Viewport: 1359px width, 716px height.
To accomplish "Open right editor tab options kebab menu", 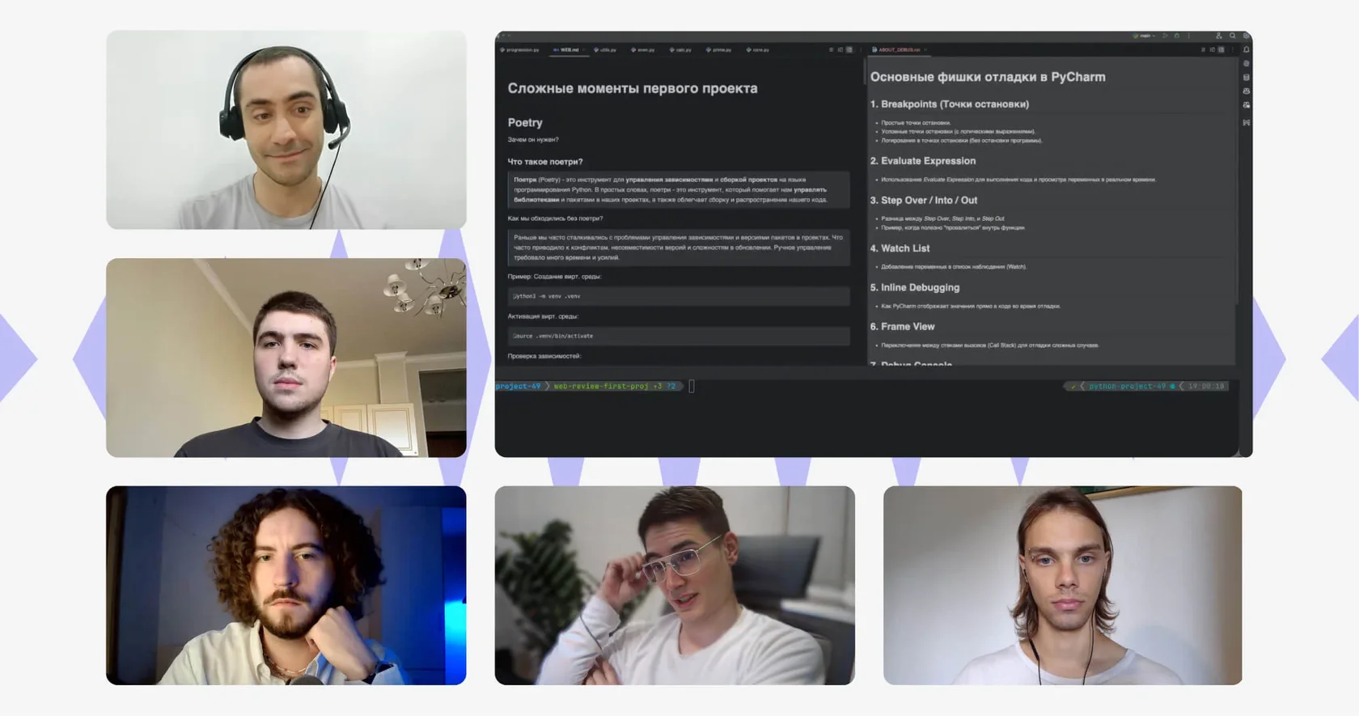I will [1233, 49].
